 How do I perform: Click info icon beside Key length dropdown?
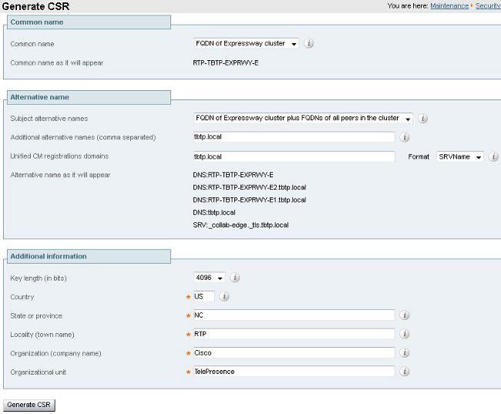pos(235,278)
